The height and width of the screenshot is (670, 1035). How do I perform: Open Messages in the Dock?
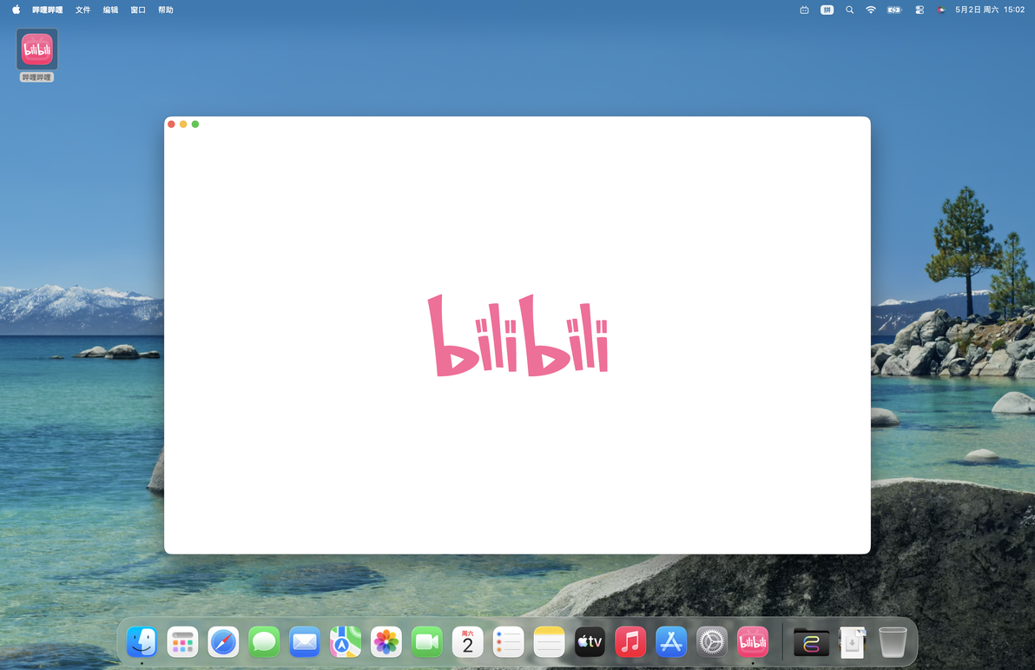pyautogui.click(x=264, y=641)
